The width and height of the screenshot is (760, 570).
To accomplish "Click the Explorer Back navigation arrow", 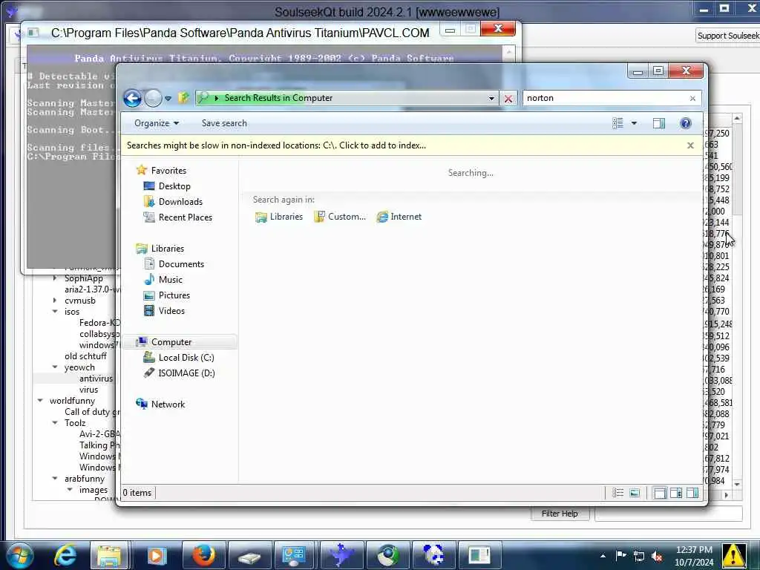I will point(132,99).
